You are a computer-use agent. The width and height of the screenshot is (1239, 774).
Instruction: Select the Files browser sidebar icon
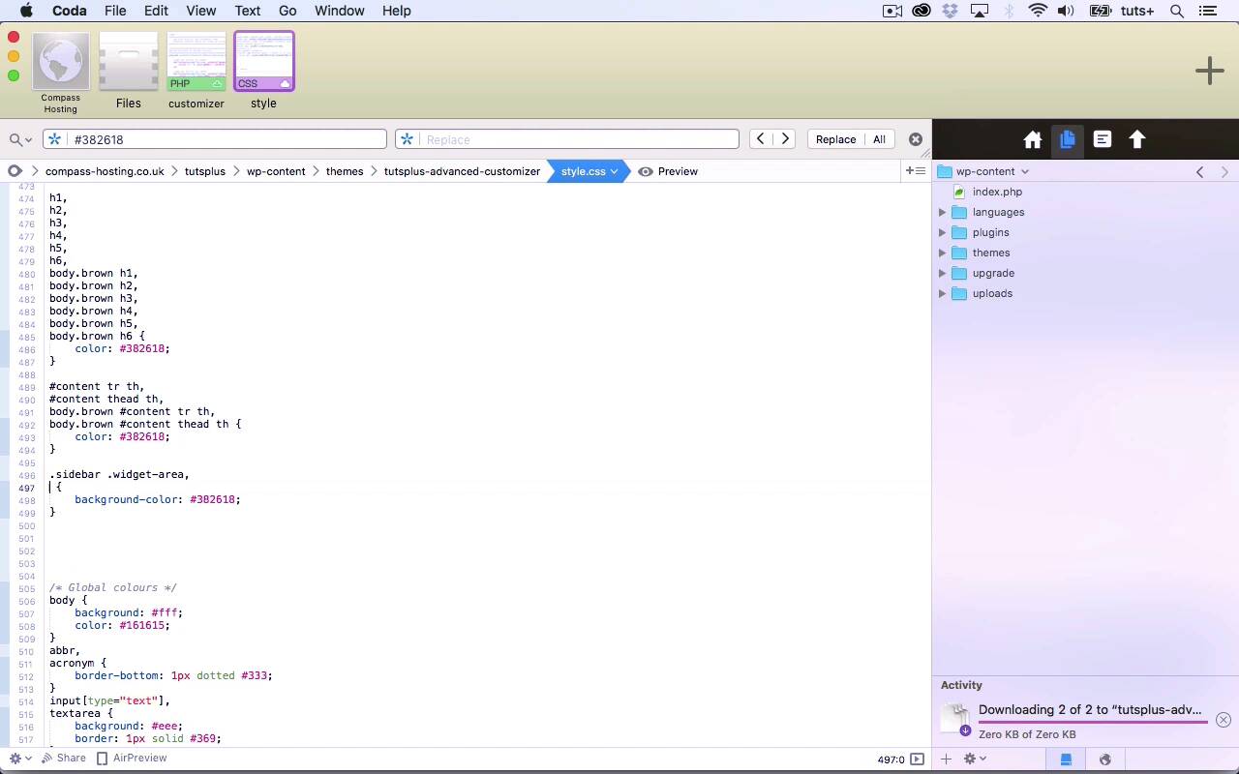[1067, 140]
